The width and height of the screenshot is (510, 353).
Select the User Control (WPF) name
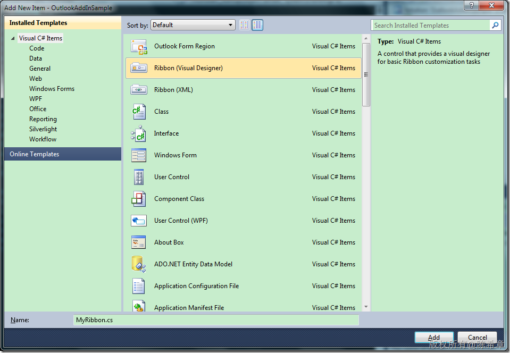click(x=181, y=221)
